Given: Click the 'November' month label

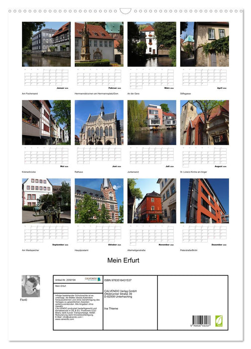Looking at the screenshot, I should coord(164,245).
